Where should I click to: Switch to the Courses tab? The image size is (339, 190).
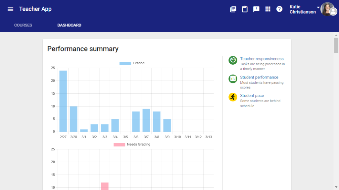pos(23,25)
